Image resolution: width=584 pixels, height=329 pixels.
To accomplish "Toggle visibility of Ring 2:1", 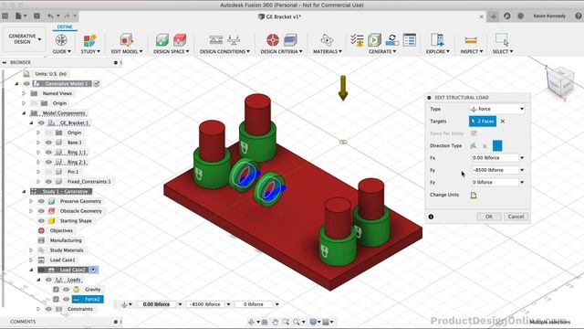I will tap(48, 162).
